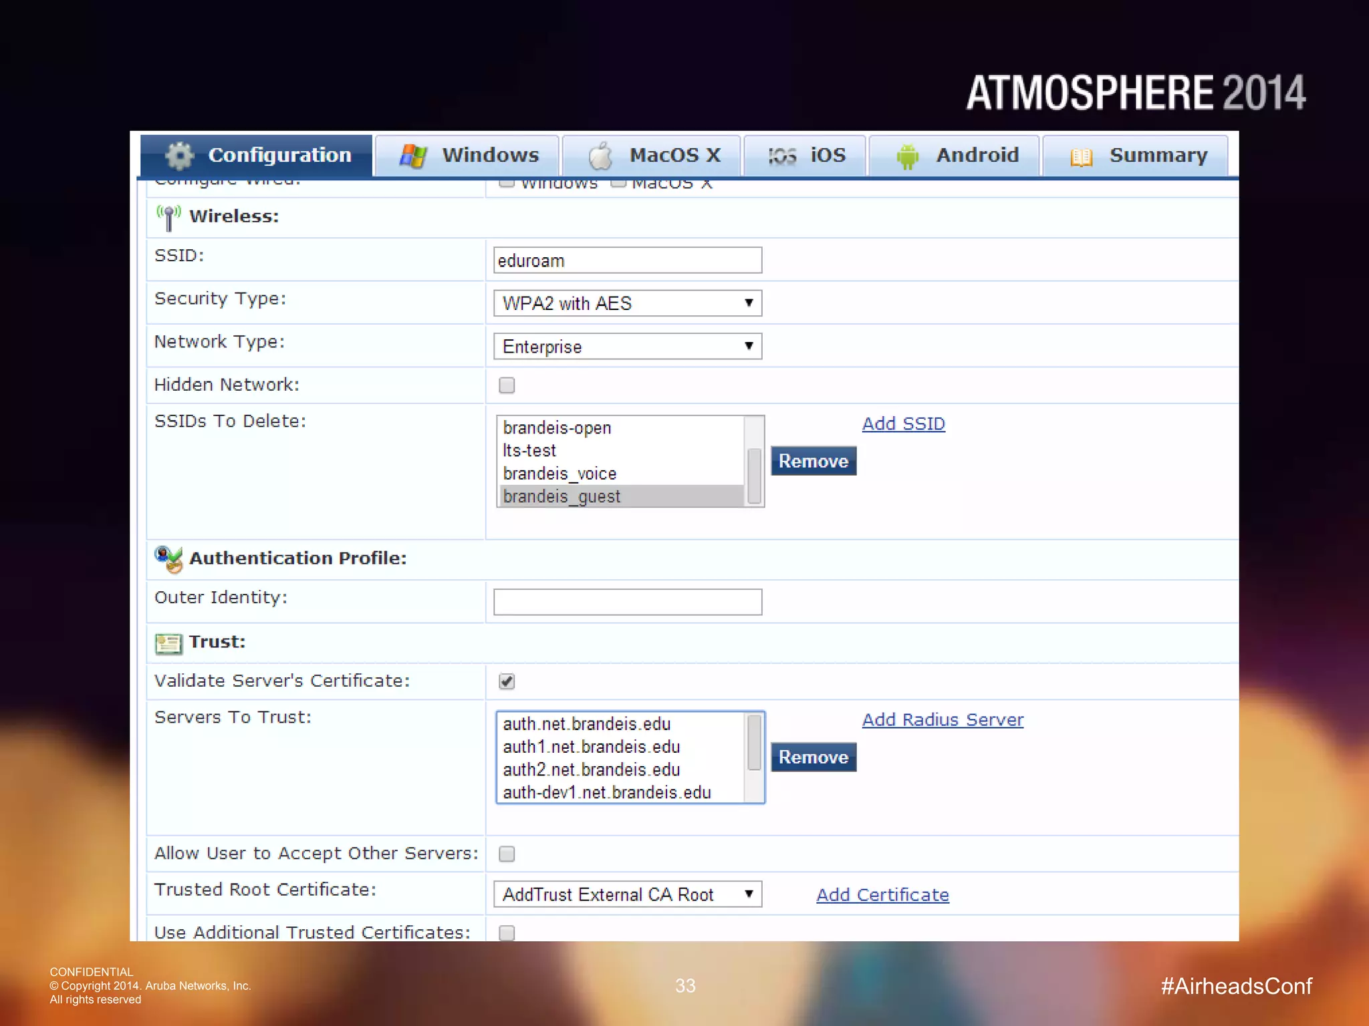Toggle Use Additional Trusted Certificates checkbox
Viewport: 1369px width, 1026px height.
click(507, 933)
